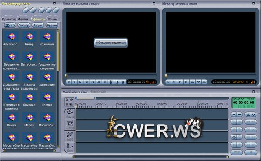Adjust source monitor volume bars
The image size is (261, 161).
(153, 82)
